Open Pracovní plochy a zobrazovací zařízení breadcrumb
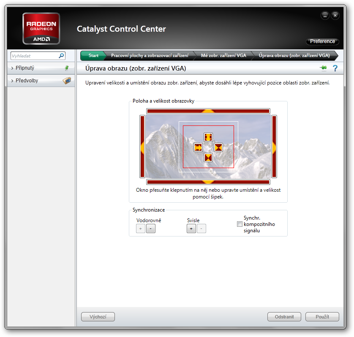Viewport: 354px width, 337px height. point(150,56)
